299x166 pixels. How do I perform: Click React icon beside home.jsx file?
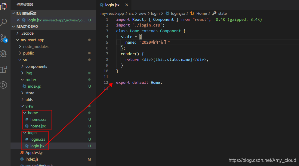click(27, 126)
